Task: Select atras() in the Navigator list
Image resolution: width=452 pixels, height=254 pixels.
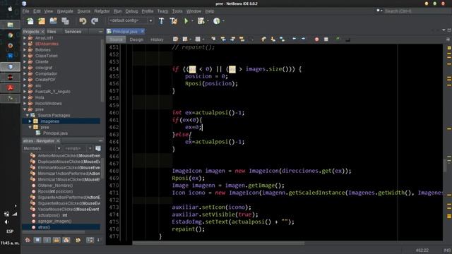Action: click(44, 227)
